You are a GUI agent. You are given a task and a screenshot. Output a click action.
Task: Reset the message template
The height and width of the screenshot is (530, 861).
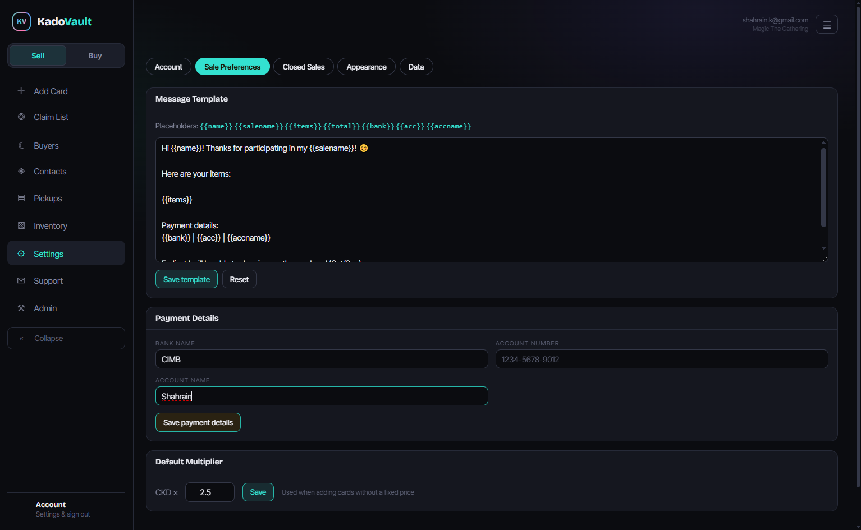(239, 279)
